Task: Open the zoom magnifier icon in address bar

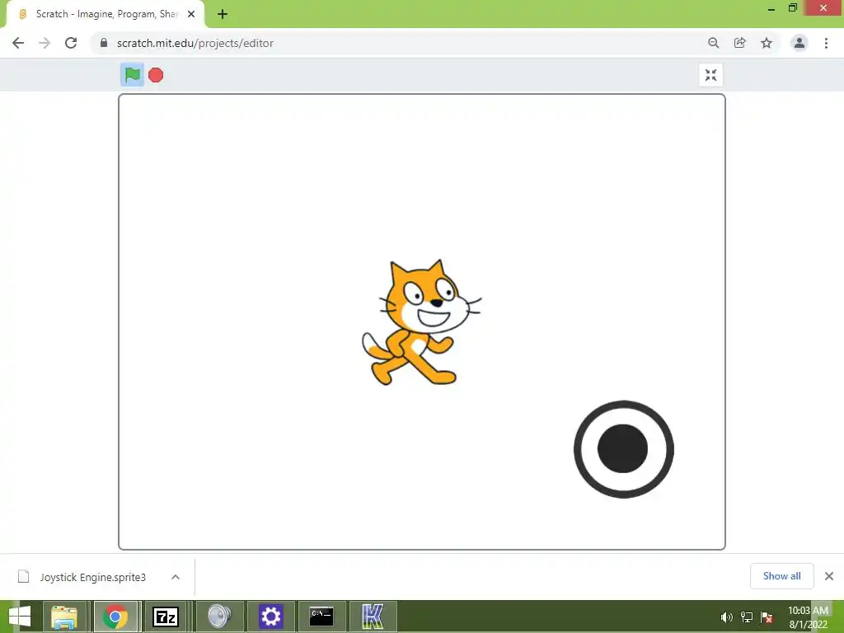Action: tap(714, 43)
